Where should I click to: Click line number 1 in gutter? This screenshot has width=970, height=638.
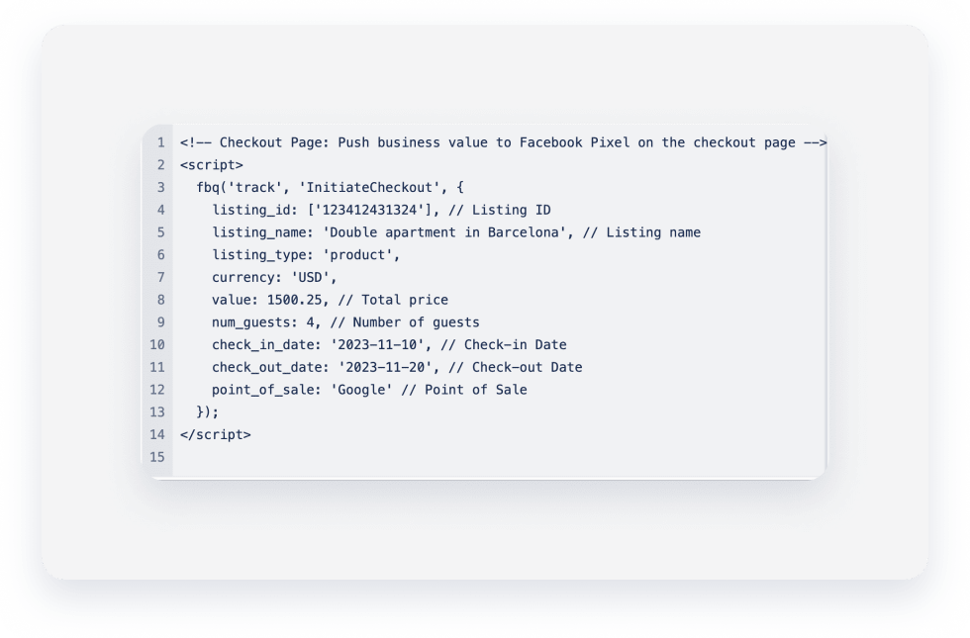[x=160, y=142]
